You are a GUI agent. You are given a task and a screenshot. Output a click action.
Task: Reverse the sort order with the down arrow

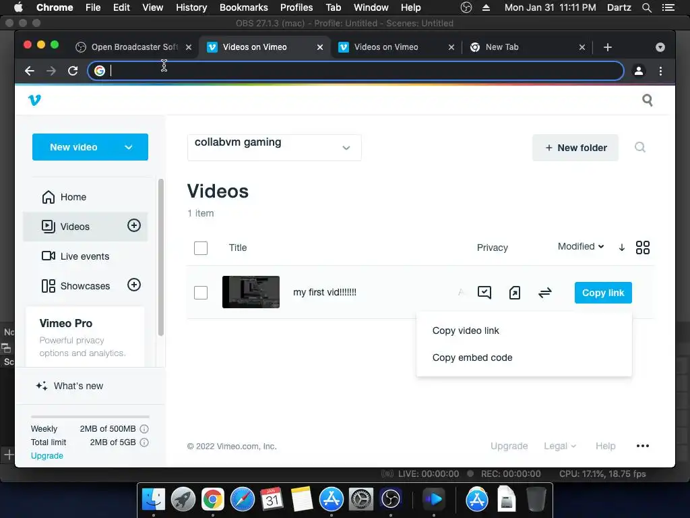coord(622,248)
